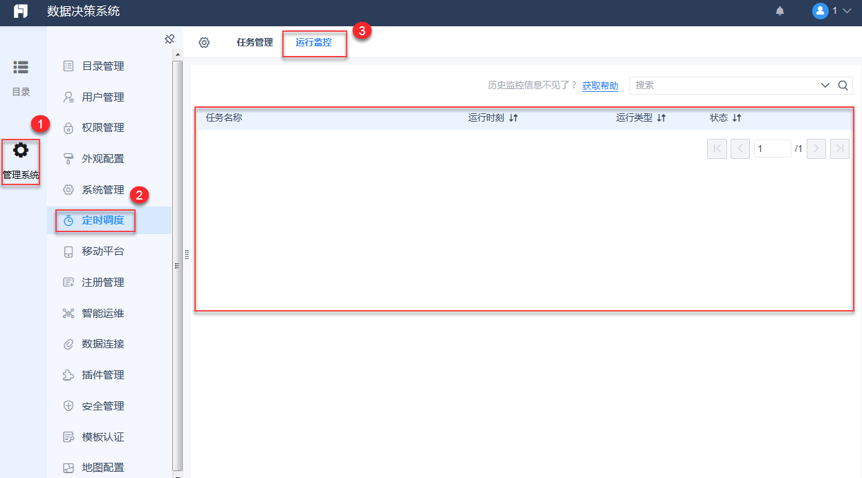Image resolution: width=862 pixels, height=478 pixels.
Task: Click the search magnifier icon
Action: pos(843,86)
